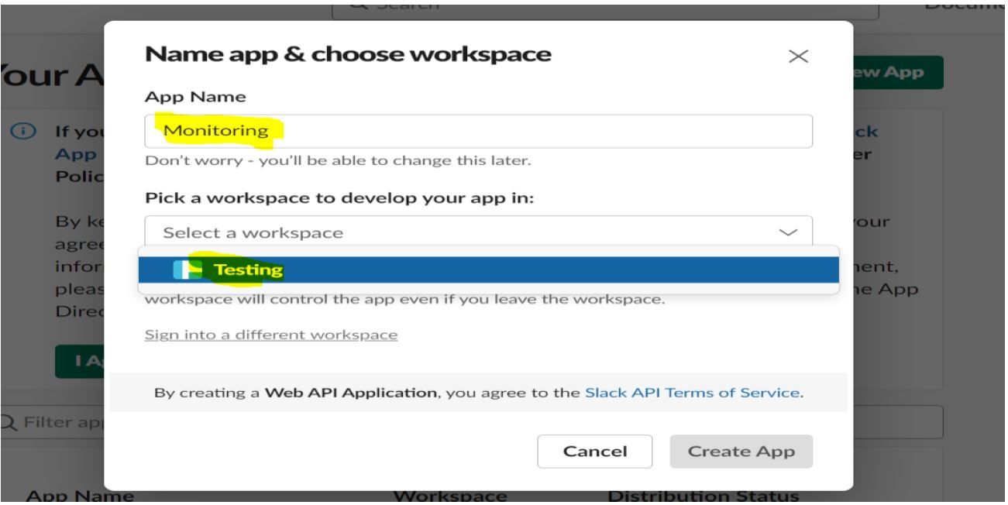Click the App Name input field
Image resolution: width=1008 pixels, height=505 pixels.
coord(479,132)
